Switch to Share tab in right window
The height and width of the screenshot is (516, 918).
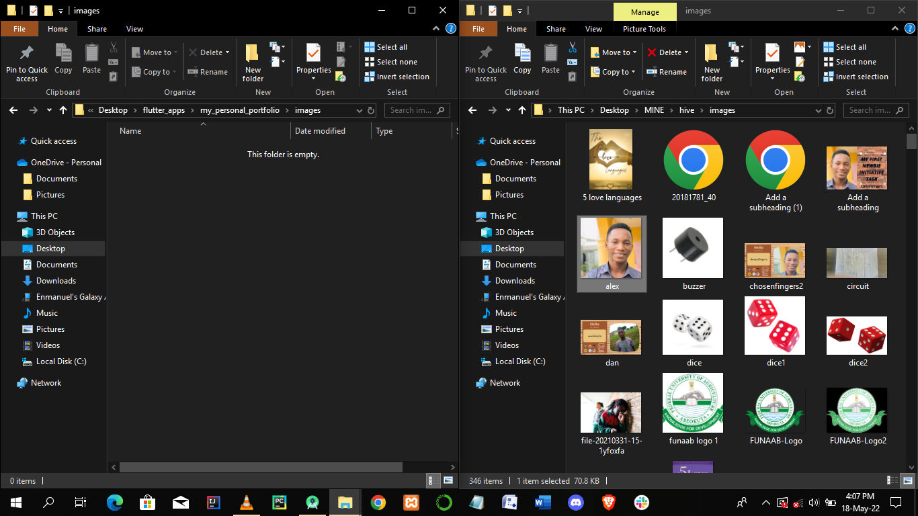coord(556,29)
